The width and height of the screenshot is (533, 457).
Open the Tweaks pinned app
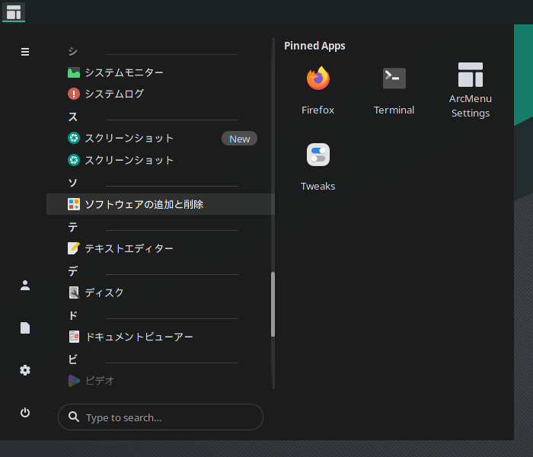(x=318, y=166)
